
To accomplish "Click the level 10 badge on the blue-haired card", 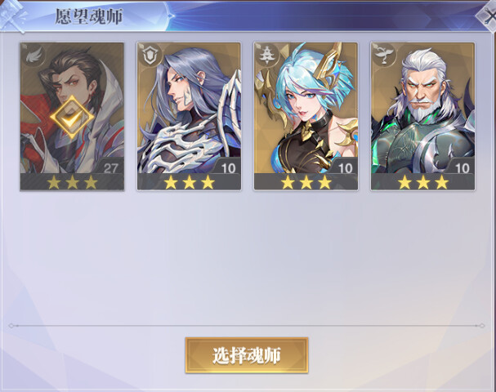I will pos(345,167).
